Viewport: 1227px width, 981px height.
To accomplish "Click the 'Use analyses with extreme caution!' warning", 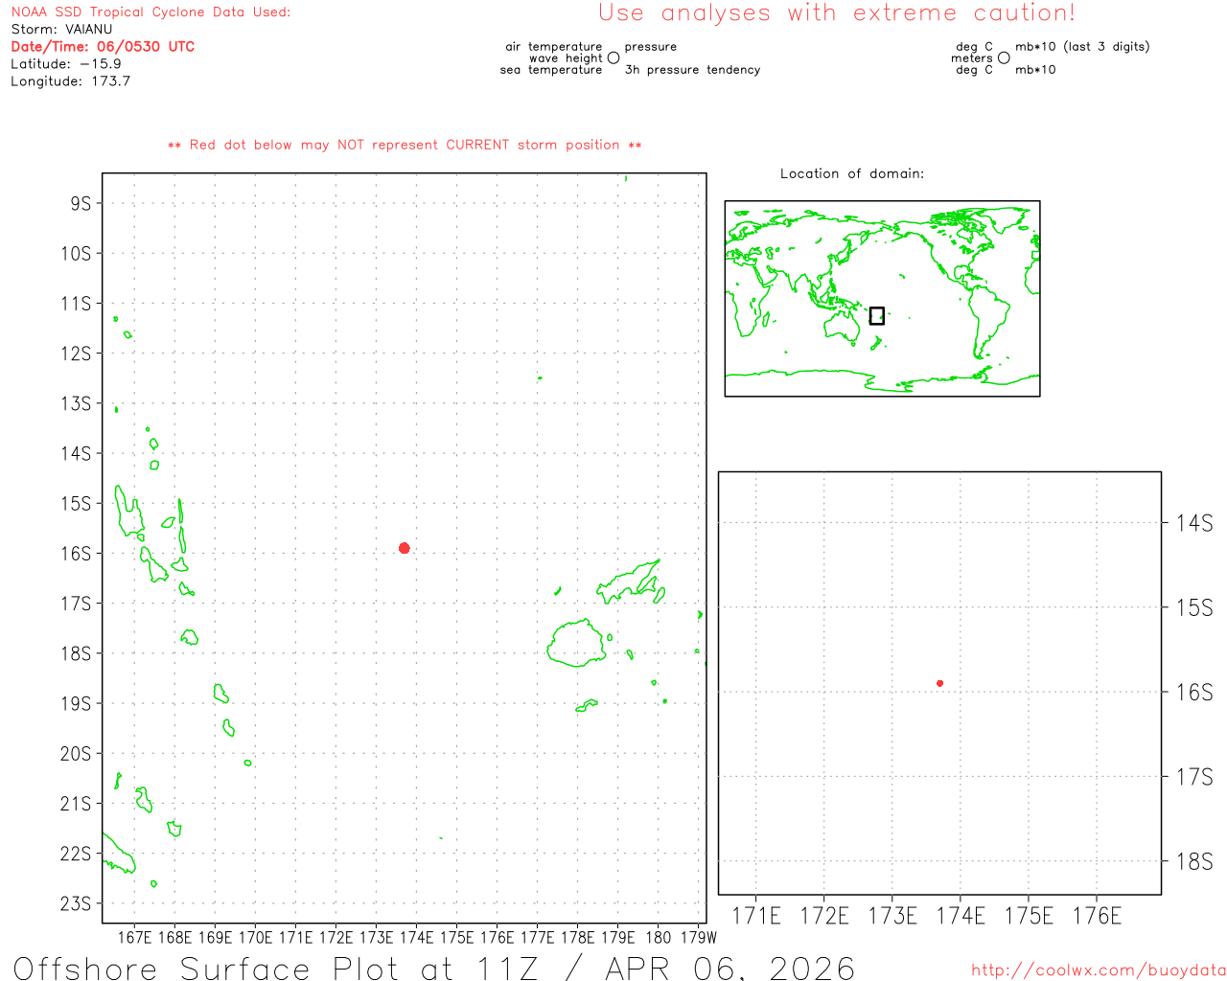I will (837, 13).
